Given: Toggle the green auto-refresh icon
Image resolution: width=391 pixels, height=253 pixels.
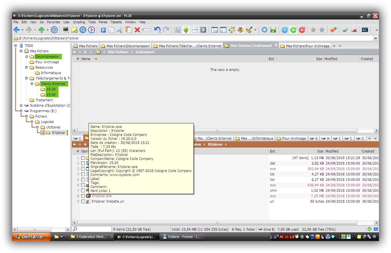Looking at the screenshot, I should (293, 29).
